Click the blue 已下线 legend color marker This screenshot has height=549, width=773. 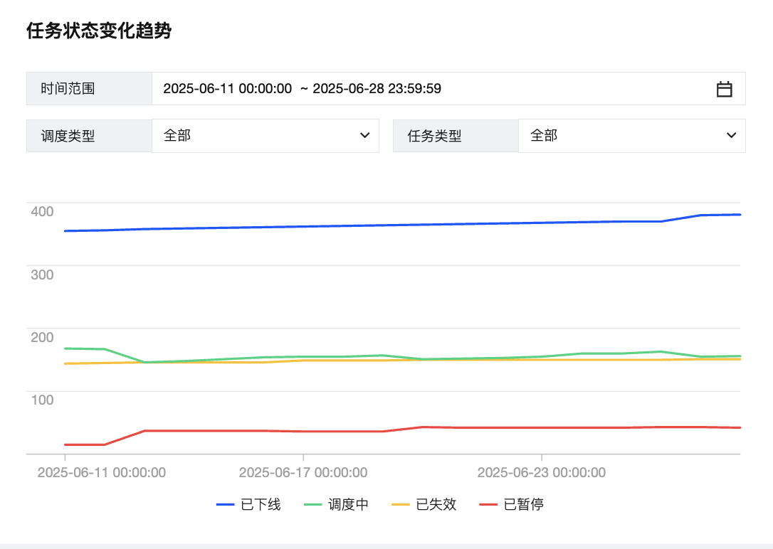225,505
